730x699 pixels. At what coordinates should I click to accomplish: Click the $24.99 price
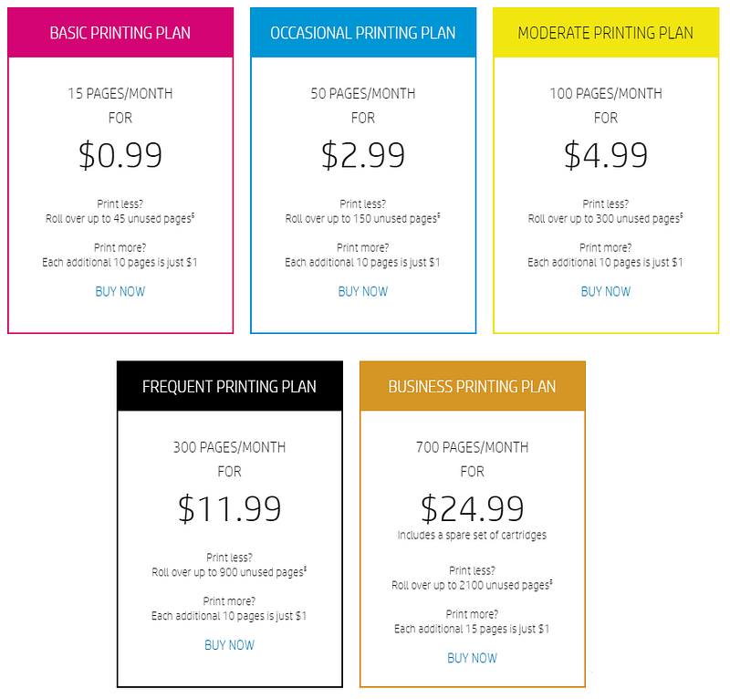click(472, 508)
